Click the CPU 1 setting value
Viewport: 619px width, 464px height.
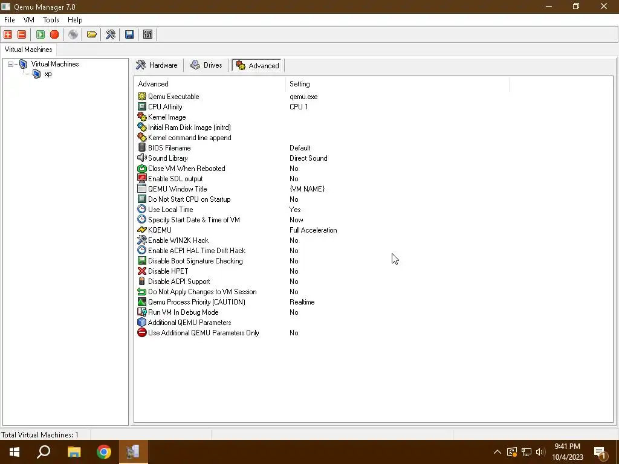click(299, 106)
